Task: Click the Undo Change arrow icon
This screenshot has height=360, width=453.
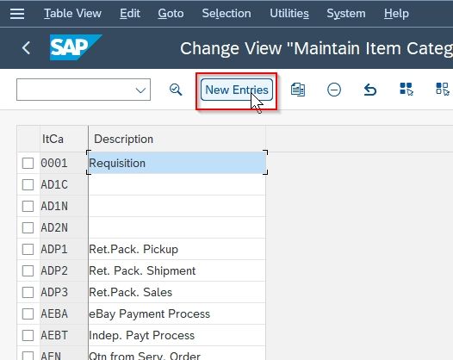Action: pos(370,90)
